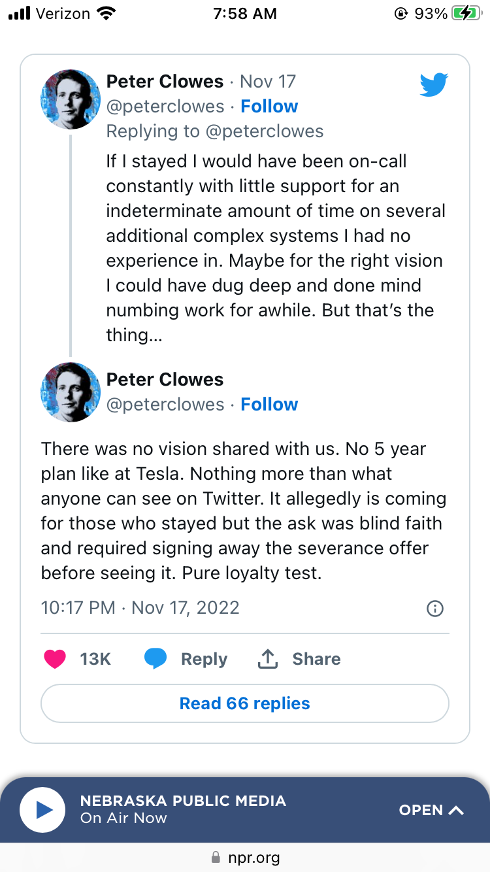Click the Twitter bird logo

pyautogui.click(x=434, y=85)
